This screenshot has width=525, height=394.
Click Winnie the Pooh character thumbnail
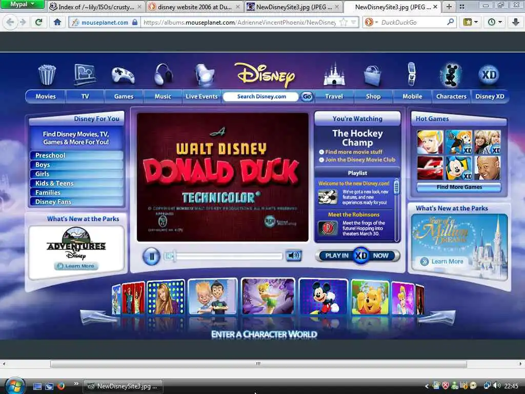[x=370, y=298]
